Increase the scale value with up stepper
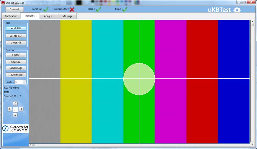Image resolution: width=257 pixels, height=149 pixels. [x=24, y=81]
